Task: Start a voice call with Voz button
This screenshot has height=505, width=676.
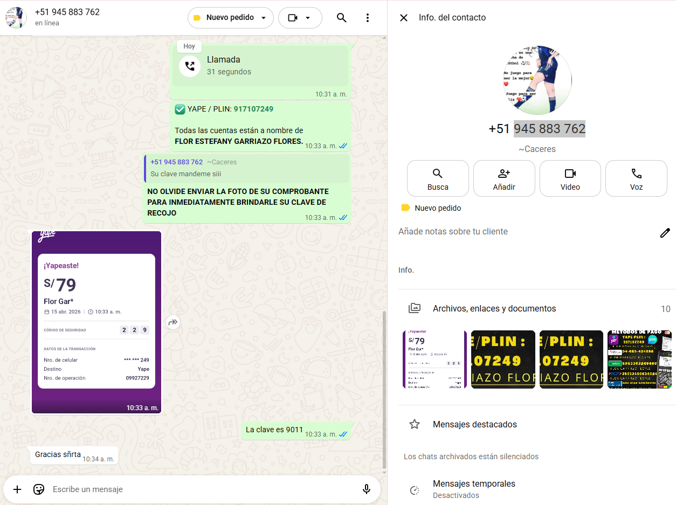Action: tap(636, 178)
